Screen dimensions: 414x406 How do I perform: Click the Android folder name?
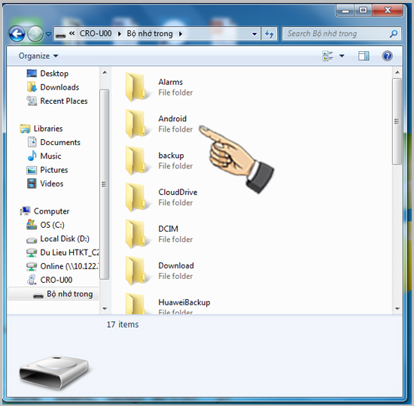click(172, 119)
